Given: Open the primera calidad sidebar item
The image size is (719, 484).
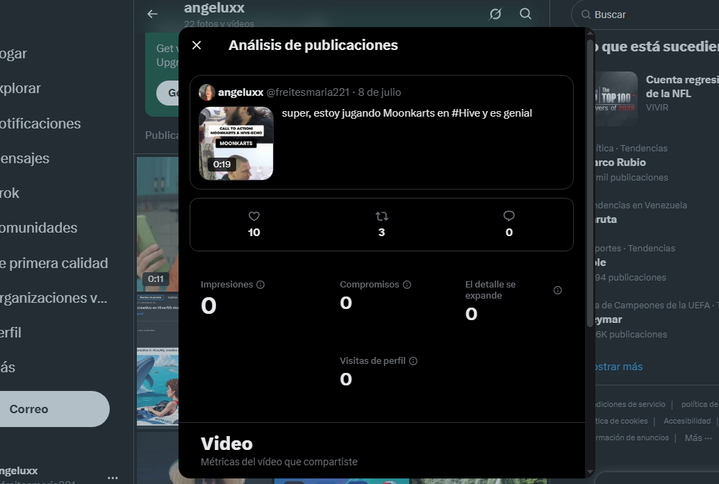Looking at the screenshot, I should [54, 263].
